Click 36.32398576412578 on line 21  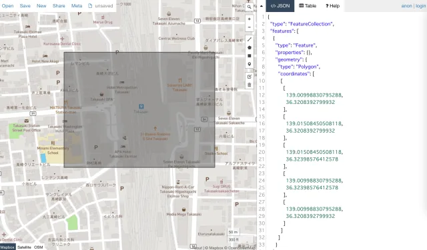tap(312, 159)
